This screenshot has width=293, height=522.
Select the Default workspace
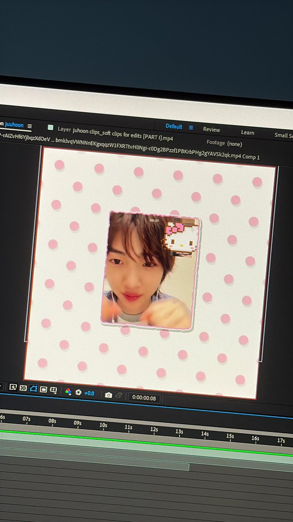(x=174, y=127)
